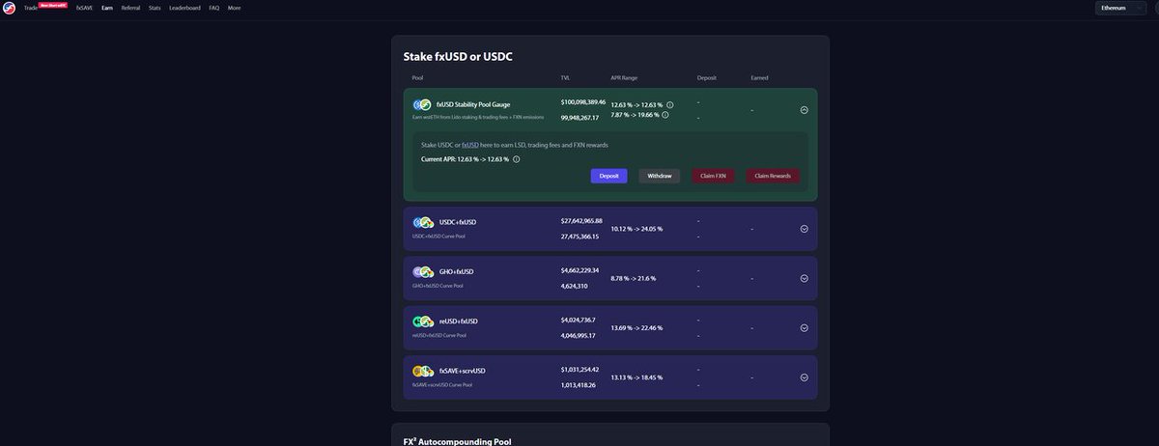Click the reUSD+fxUSD pool token icon
1159x446 pixels.
[421, 321]
